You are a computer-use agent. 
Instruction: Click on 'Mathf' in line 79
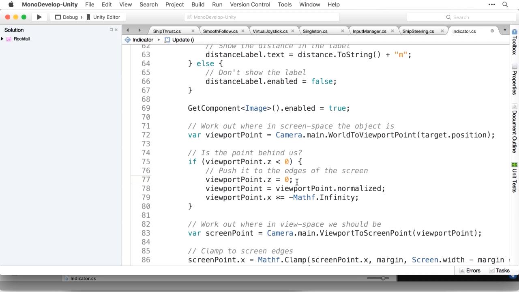pyautogui.click(x=304, y=198)
